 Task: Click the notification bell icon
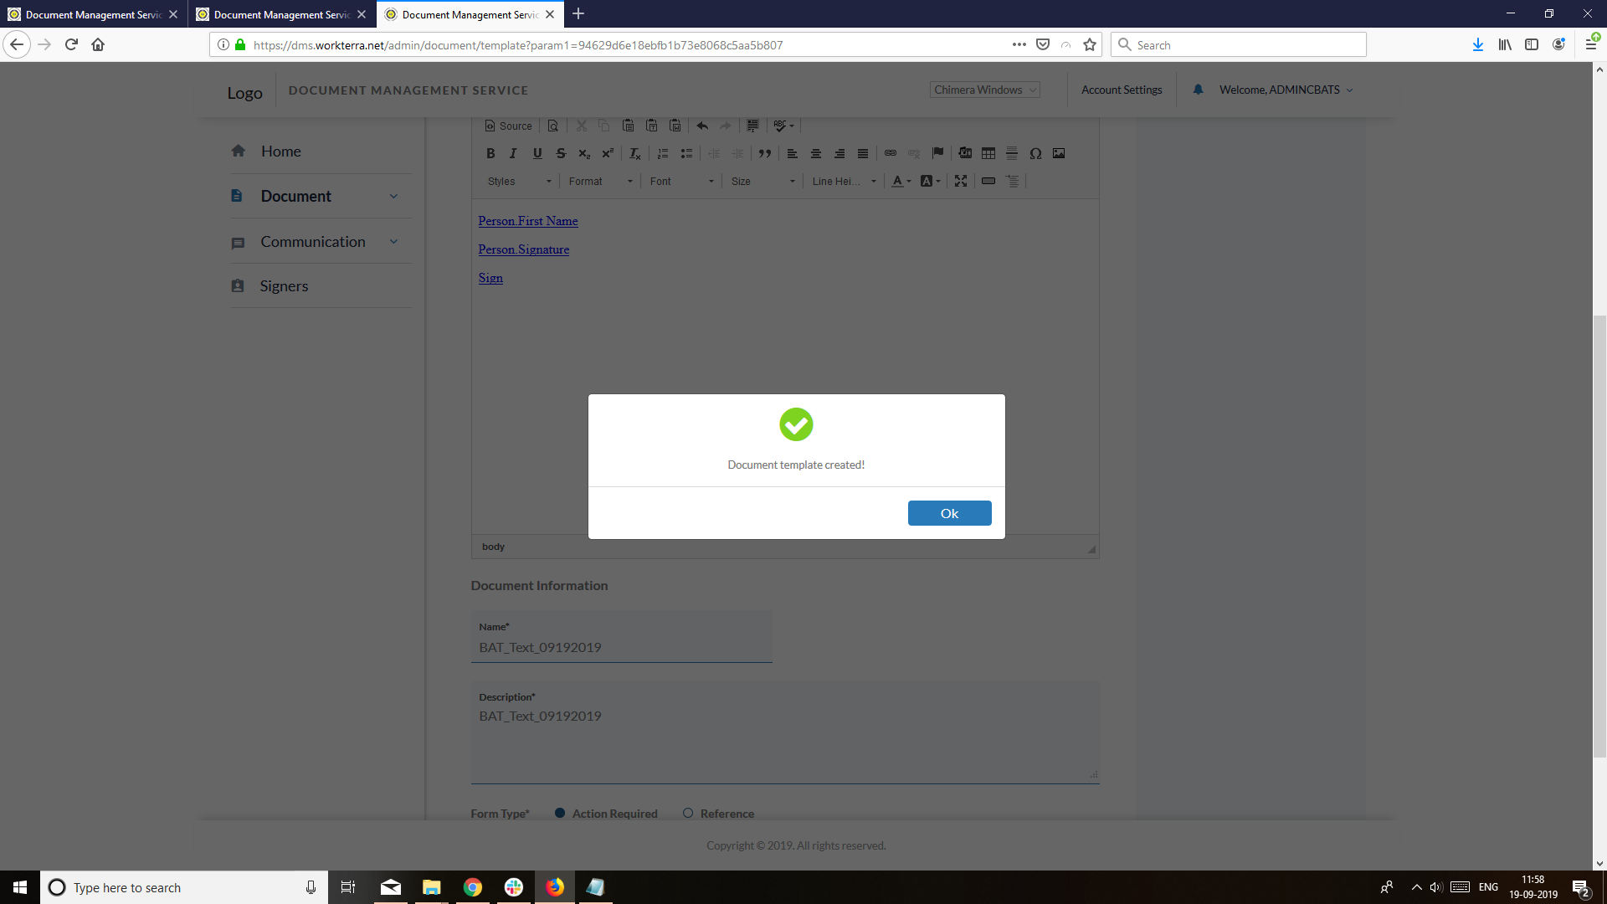tap(1198, 90)
